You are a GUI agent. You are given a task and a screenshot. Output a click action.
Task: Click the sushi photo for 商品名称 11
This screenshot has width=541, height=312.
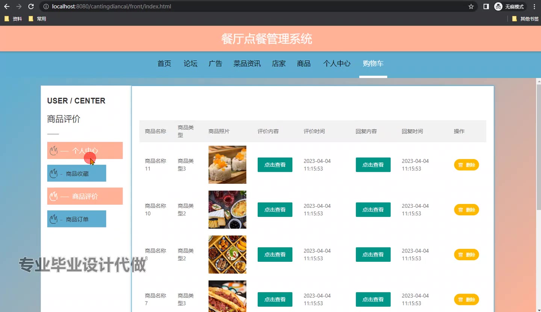coord(227,165)
